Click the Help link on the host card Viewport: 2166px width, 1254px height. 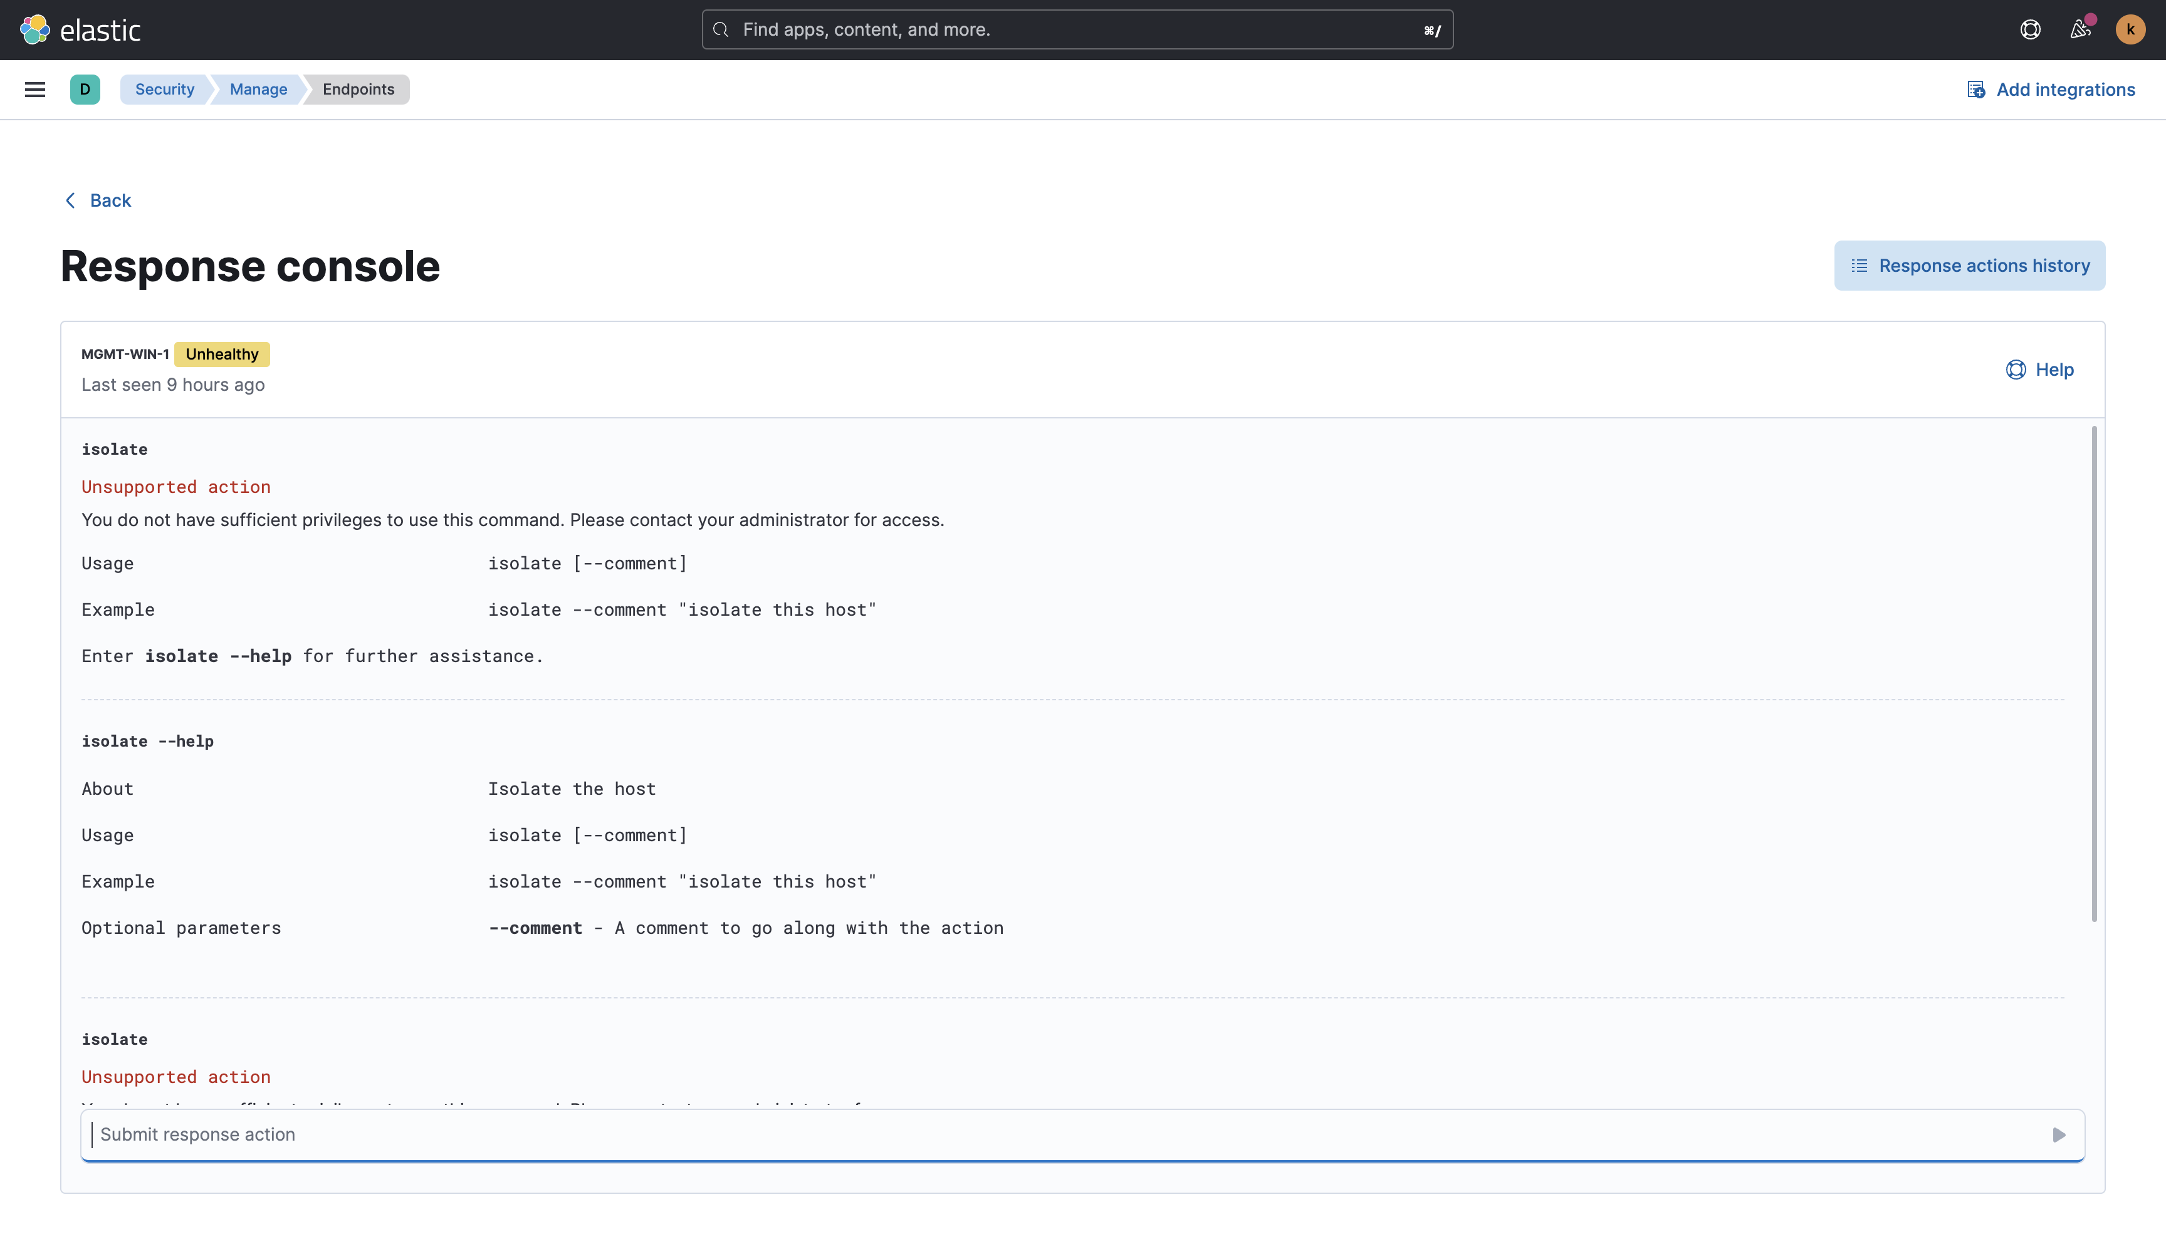click(x=2054, y=370)
